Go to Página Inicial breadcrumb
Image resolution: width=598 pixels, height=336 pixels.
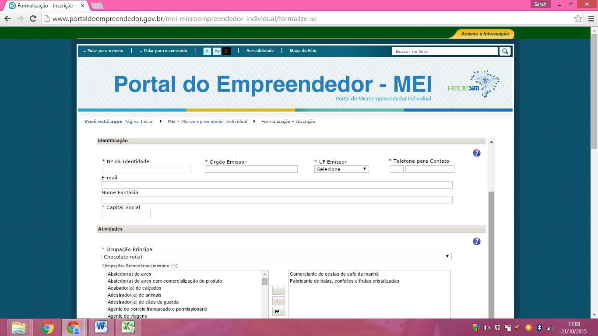(x=139, y=122)
